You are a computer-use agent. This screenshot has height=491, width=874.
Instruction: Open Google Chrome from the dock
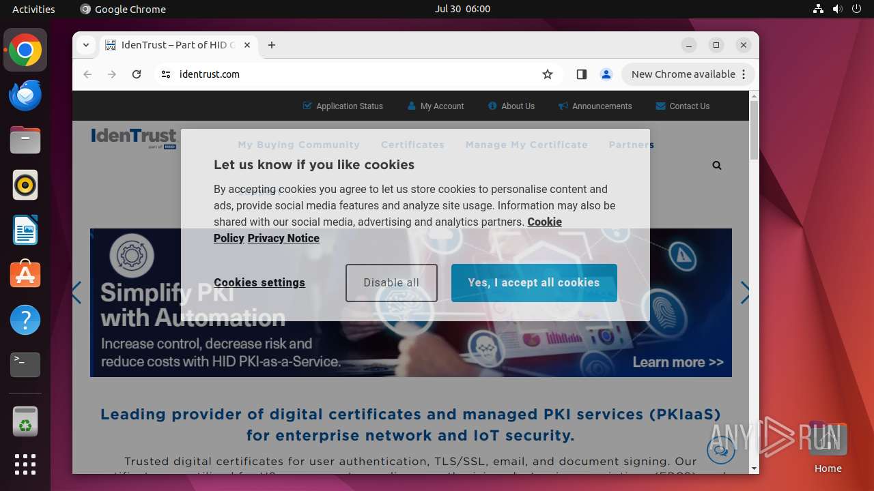25,50
